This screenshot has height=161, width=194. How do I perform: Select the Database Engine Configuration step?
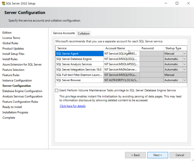pos(22,91)
